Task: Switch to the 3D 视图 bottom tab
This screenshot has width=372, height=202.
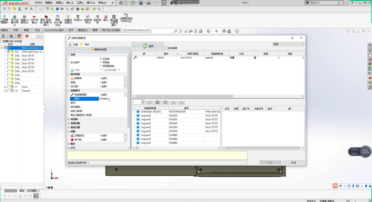Action: pyautogui.click(x=32, y=191)
